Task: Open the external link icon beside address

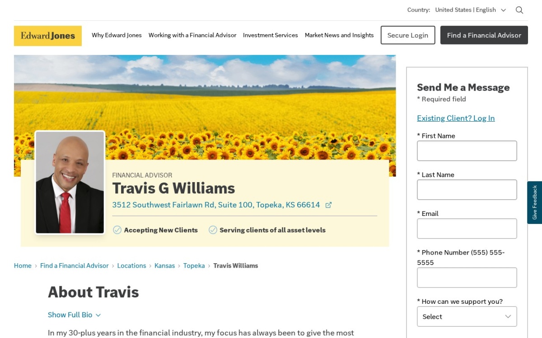Action: coord(328,205)
